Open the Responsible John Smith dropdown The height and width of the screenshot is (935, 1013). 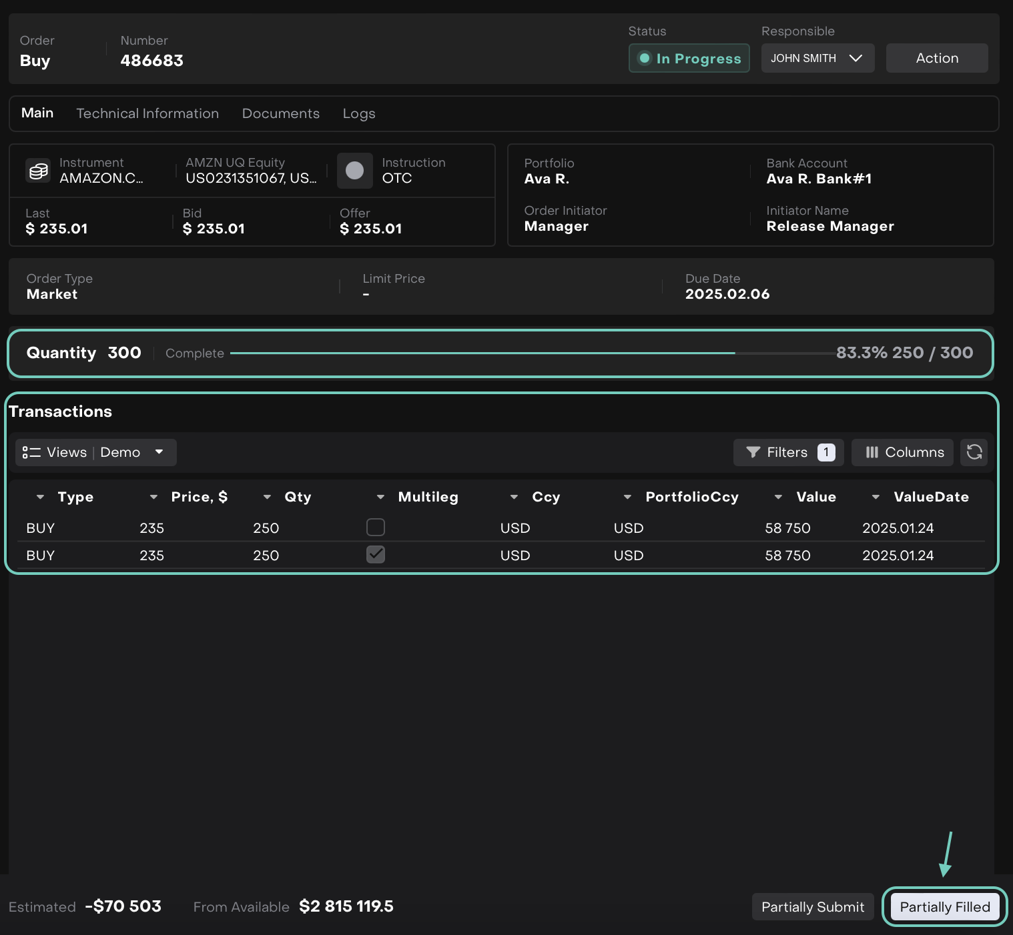coord(817,58)
